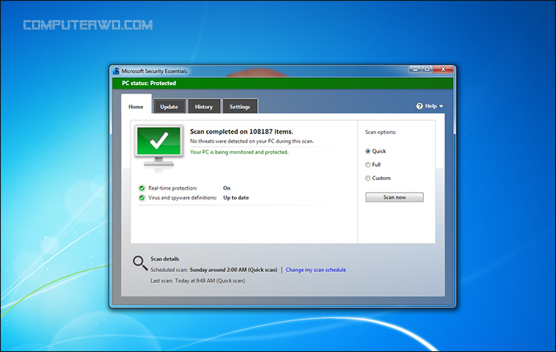556x352 pixels.
Task: Start scanning with the Scan now button
Action: pyautogui.click(x=394, y=197)
